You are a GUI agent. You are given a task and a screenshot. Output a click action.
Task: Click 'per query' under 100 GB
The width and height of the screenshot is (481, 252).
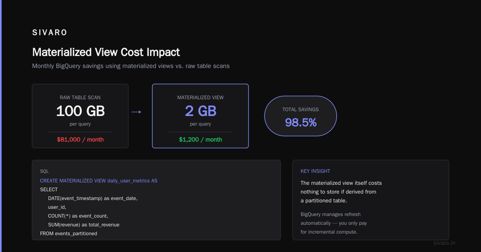[80, 124]
